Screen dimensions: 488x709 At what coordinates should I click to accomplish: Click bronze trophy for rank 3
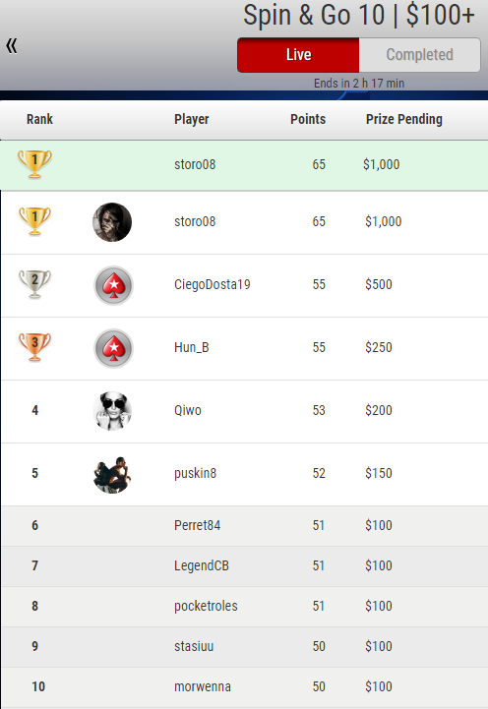pos(34,347)
